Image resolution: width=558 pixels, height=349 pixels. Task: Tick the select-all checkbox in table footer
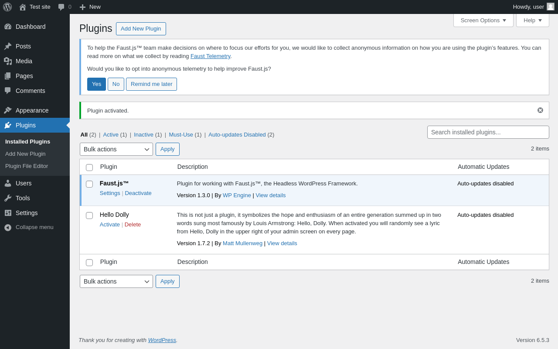pos(89,263)
